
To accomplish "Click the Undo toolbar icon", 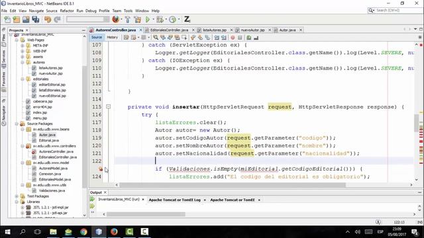I will [x=48, y=19].
